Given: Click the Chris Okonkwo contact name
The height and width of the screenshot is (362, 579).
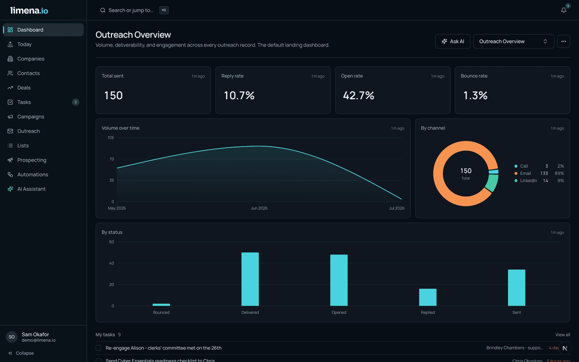Looking at the screenshot, I should tap(527, 361).
